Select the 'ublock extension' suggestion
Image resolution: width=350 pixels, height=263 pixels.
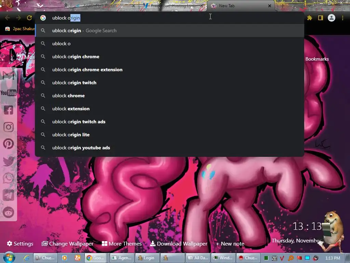[170, 109]
